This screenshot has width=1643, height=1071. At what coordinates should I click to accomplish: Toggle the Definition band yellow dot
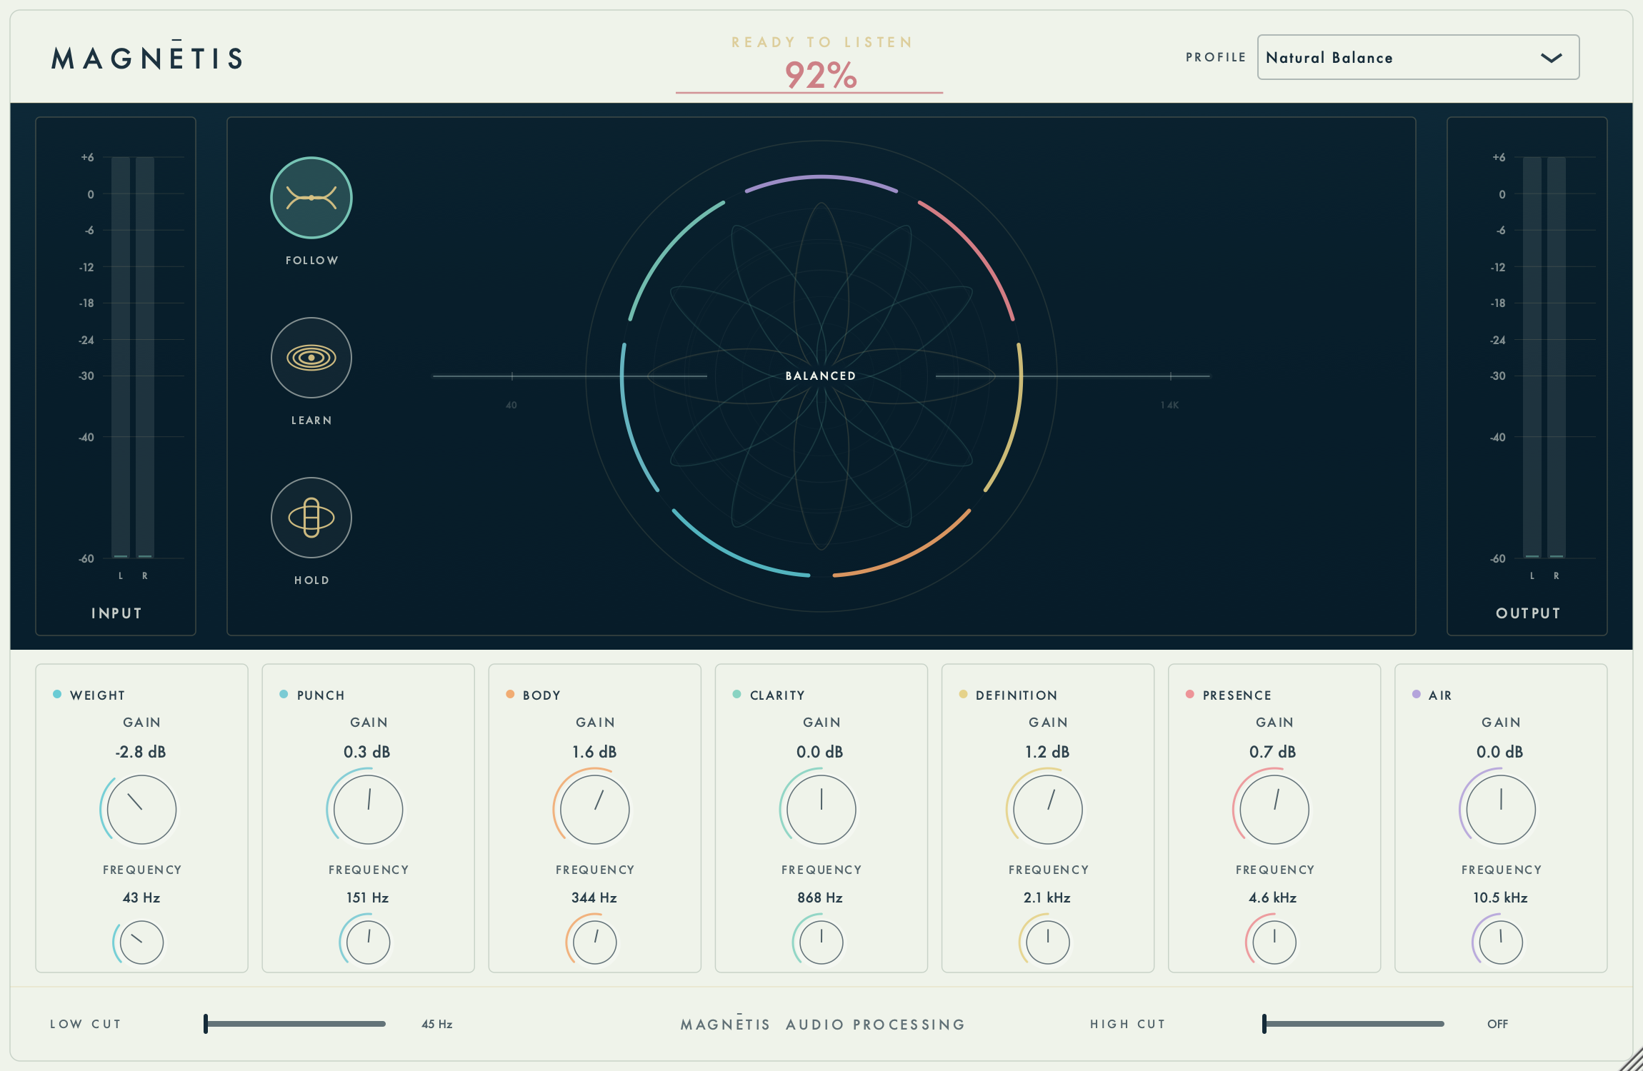(963, 694)
